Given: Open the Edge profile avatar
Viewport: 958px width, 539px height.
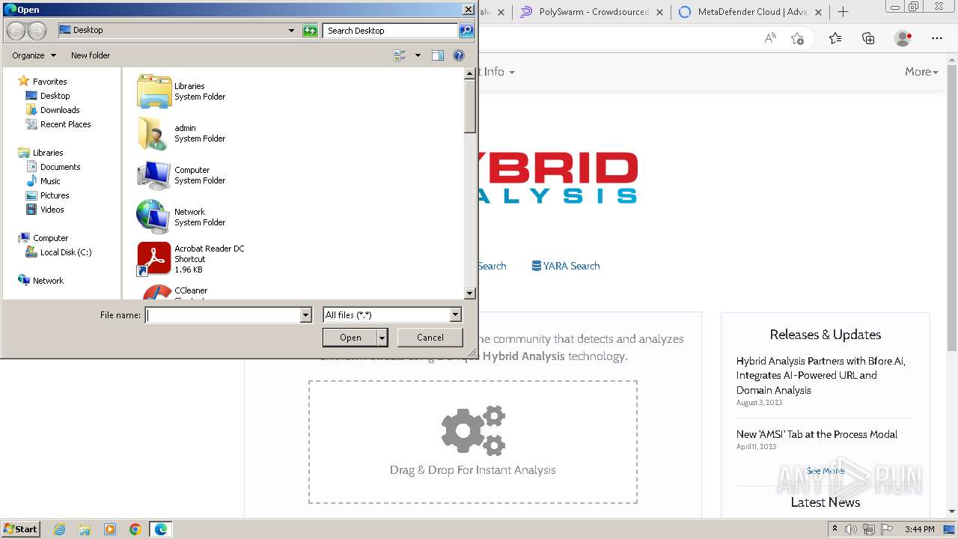Looking at the screenshot, I should [x=903, y=38].
